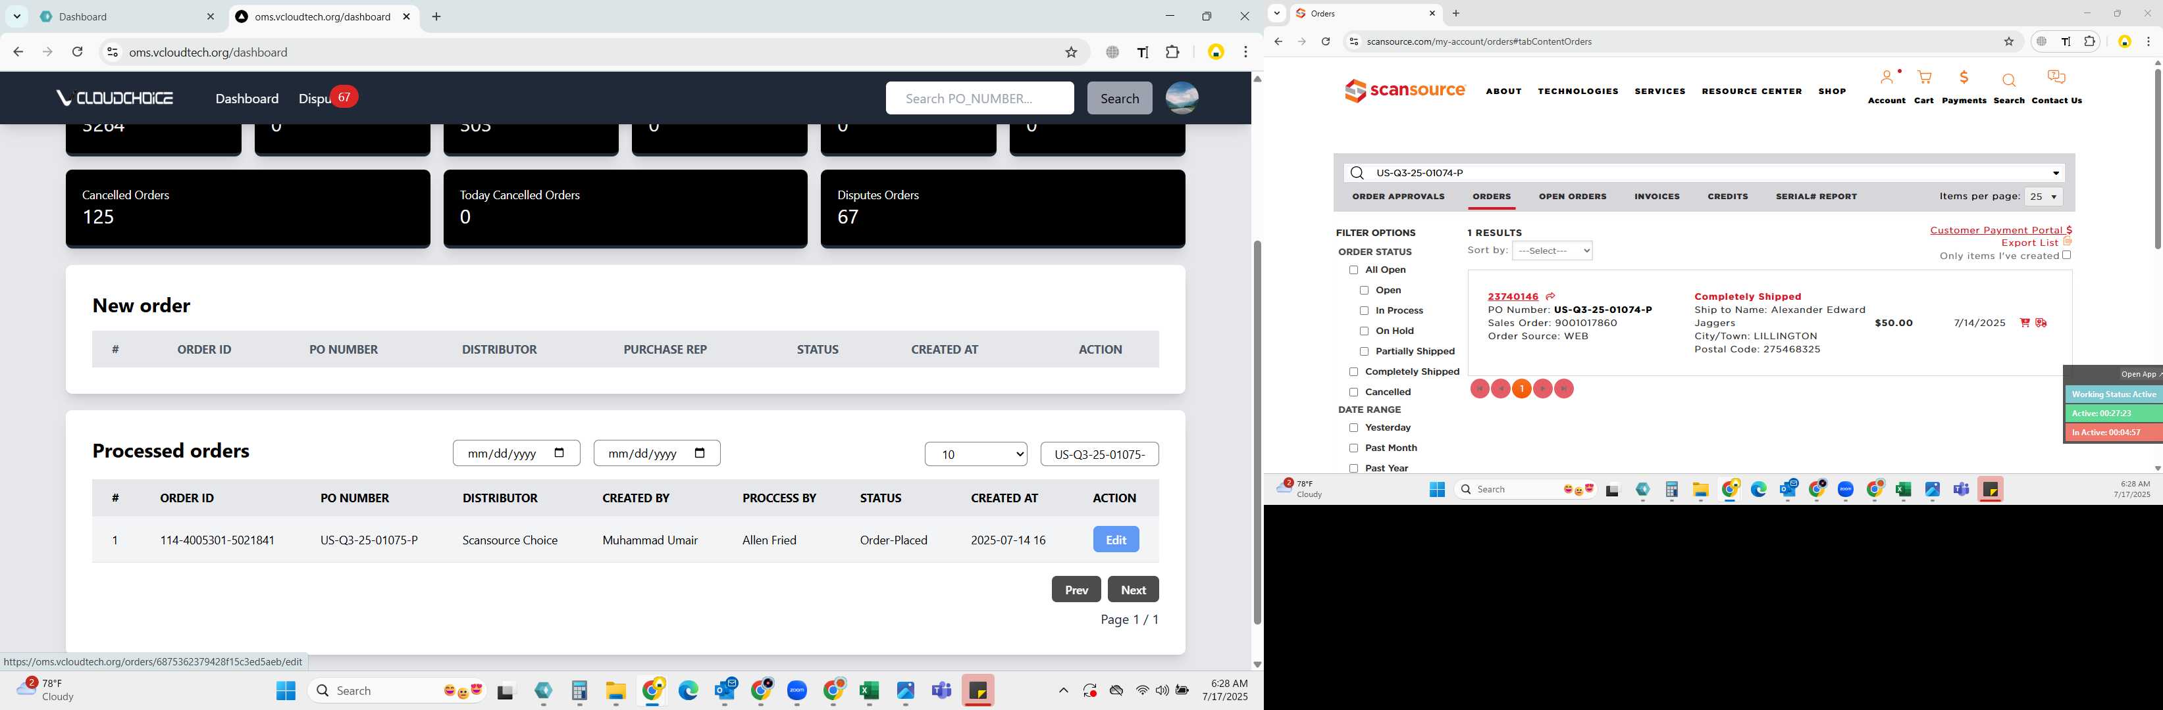Open Excel from taskbar below OMS window

tap(869, 691)
